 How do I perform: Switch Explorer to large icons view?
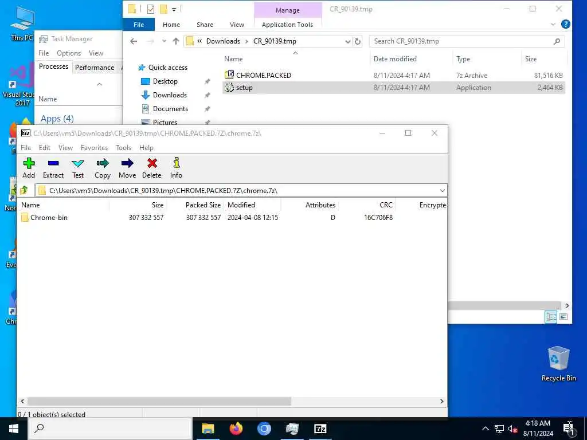563,317
